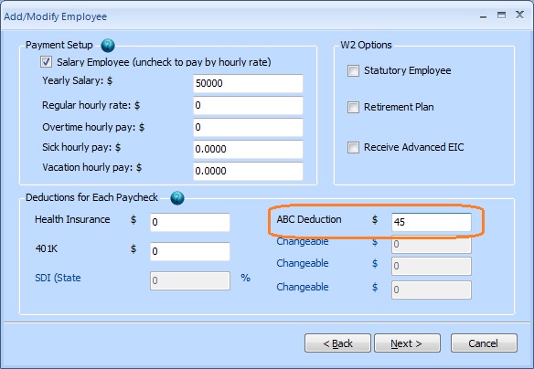534x369 pixels.
Task: Uncheck the Salary Employee checkbox
Action: [x=47, y=62]
